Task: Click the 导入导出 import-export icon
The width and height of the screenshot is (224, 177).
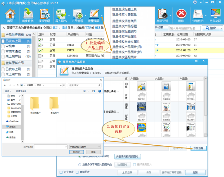Action: (x=61, y=16)
